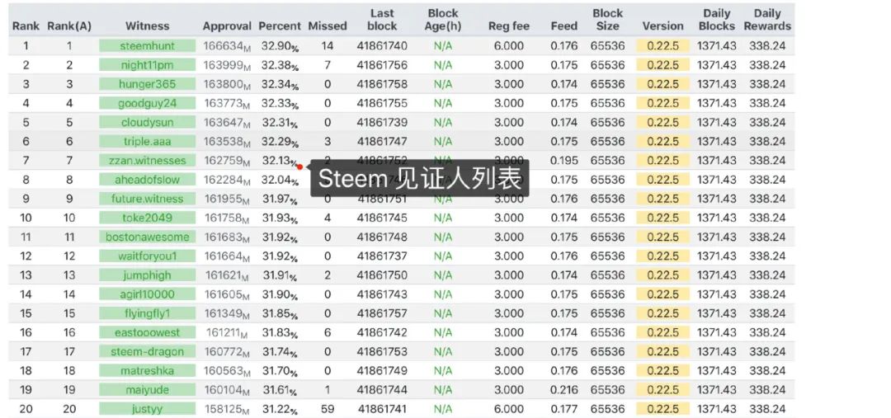The height and width of the screenshot is (418, 891).
Task: Sort by the Rank(A) column header
Action: 69,26
